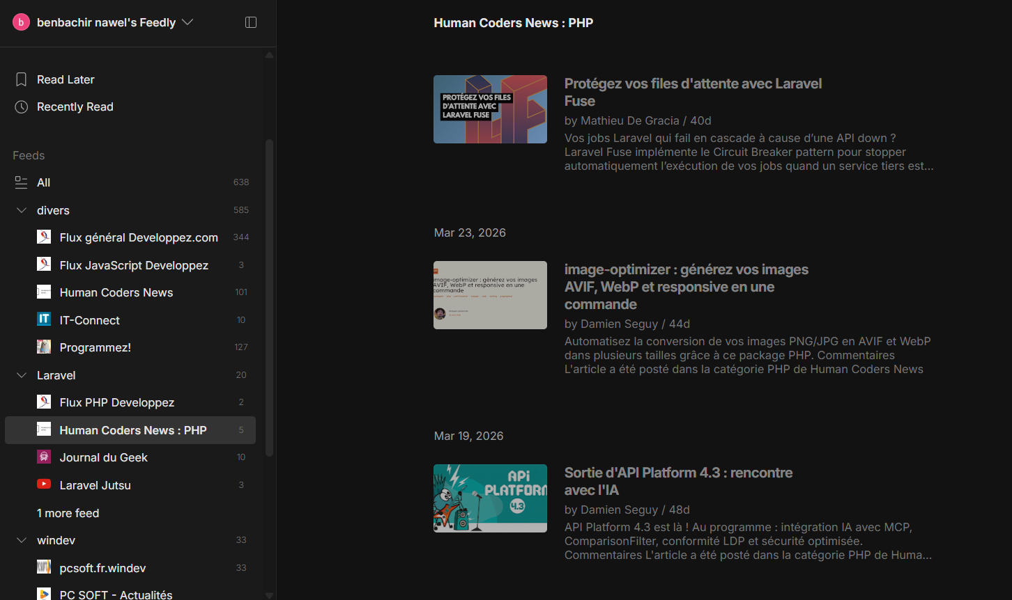The image size is (1012, 600).
Task: Open image-optimizer article thumbnail
Action: click(x=490, y=295)
